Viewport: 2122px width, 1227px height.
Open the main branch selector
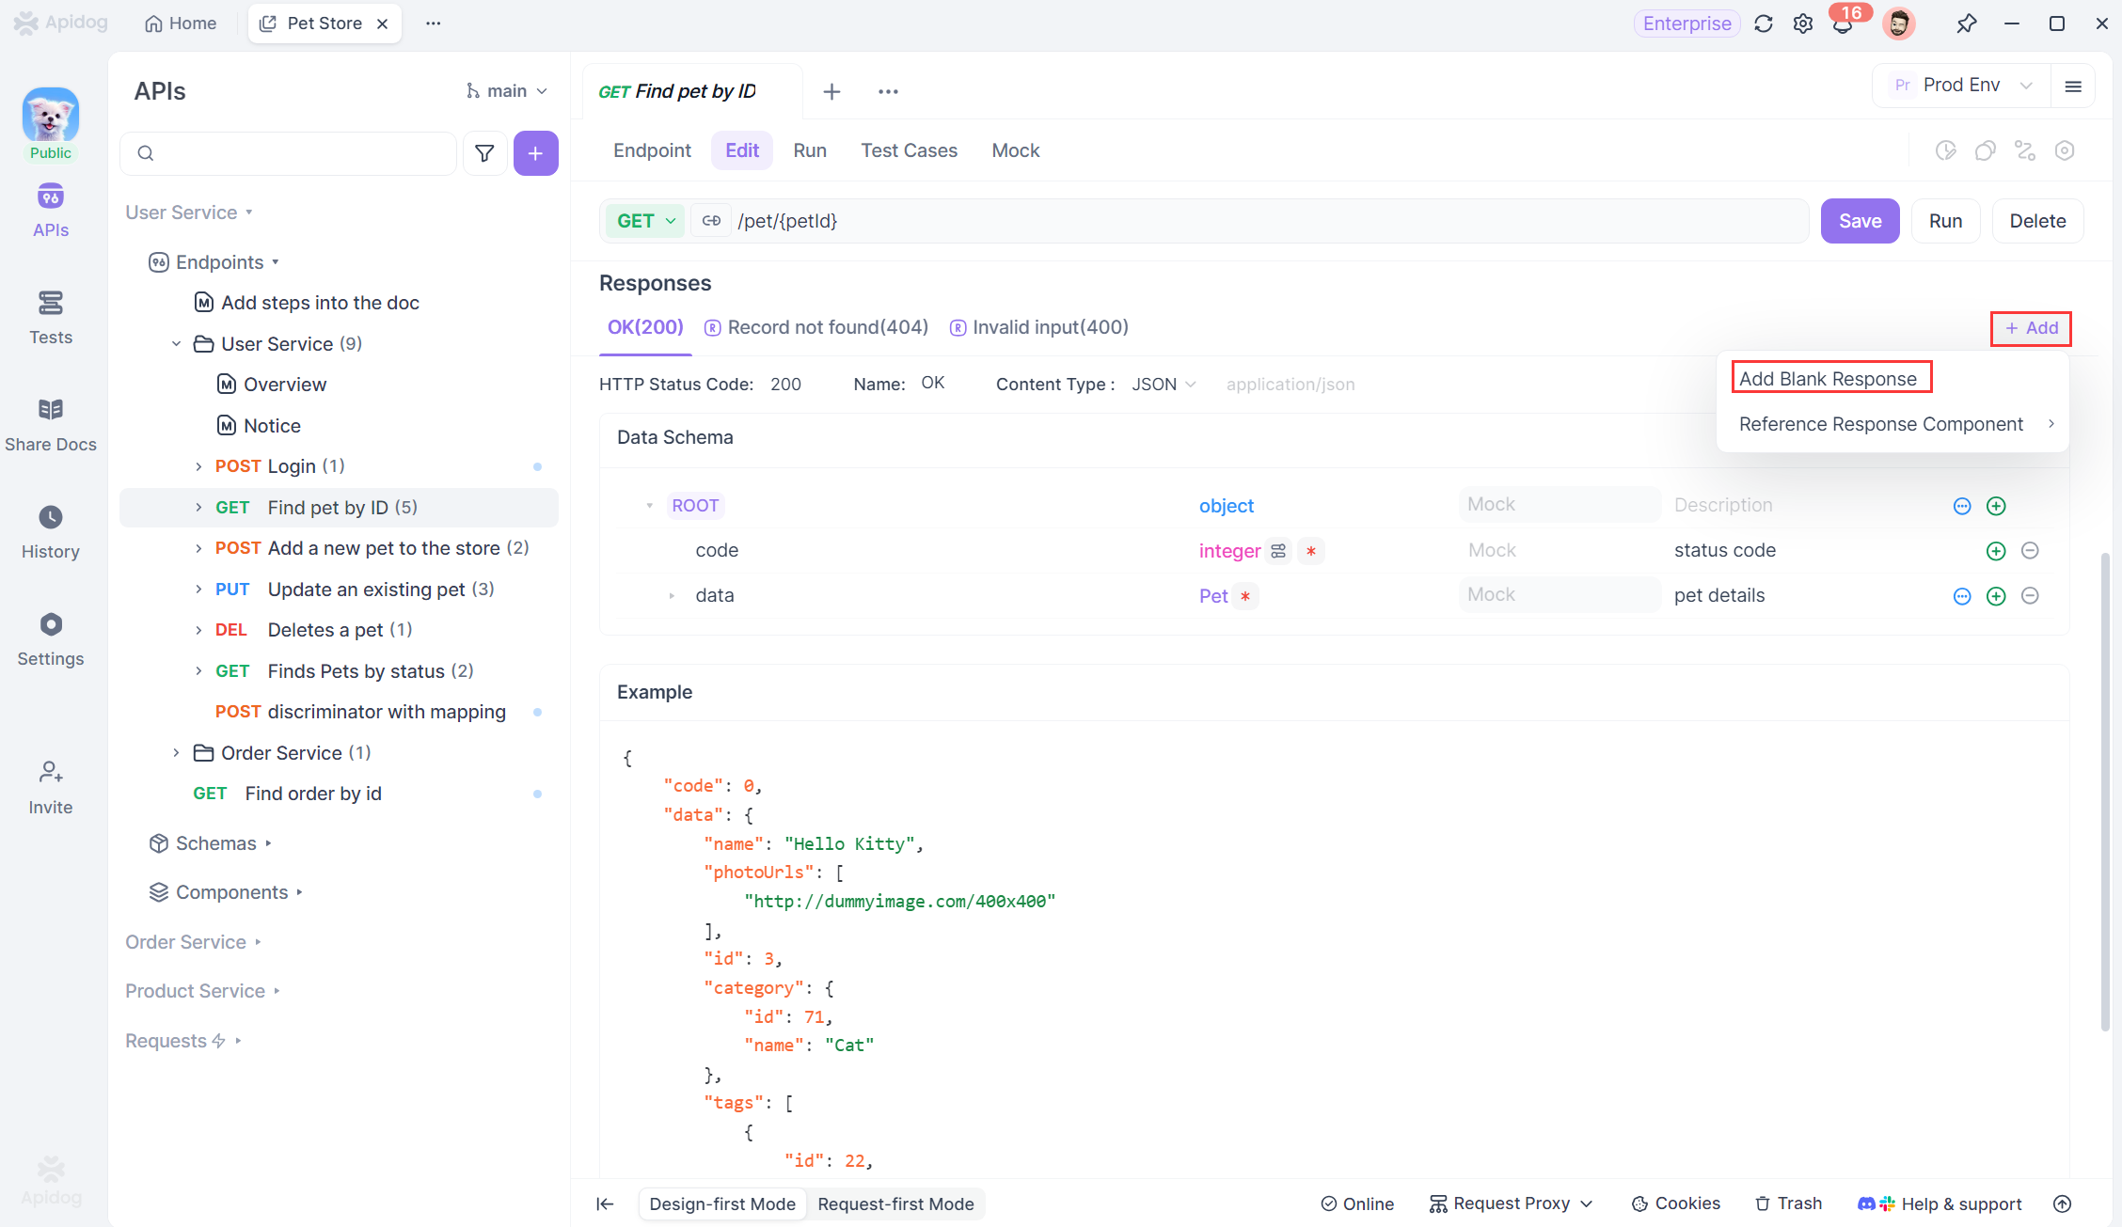[x=507, y=91]
